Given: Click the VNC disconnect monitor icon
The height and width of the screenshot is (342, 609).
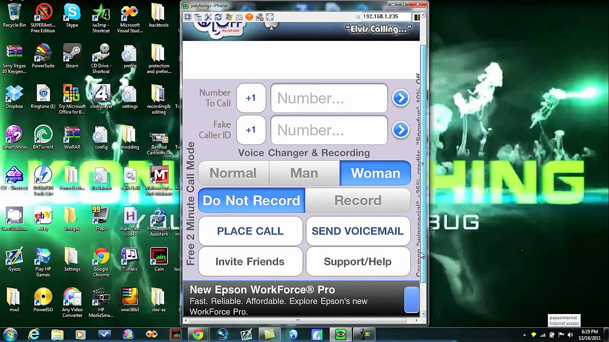Looking at the screenshot, I should click(x=260, y=17).
